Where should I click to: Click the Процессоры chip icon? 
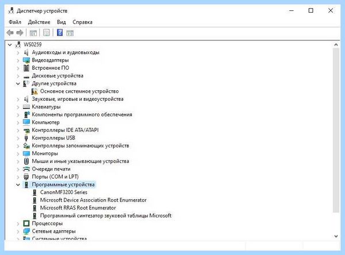pyautogui.click(x=26, y=223)
